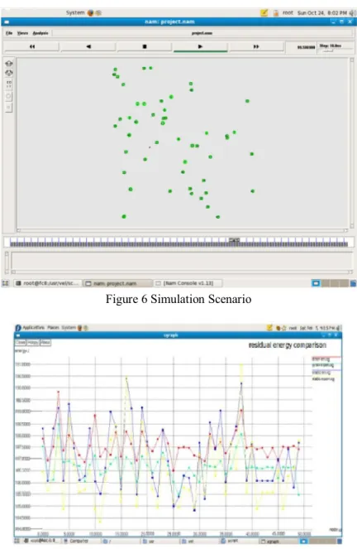Click residual energy comparison title in xgraph

[288, 344]
